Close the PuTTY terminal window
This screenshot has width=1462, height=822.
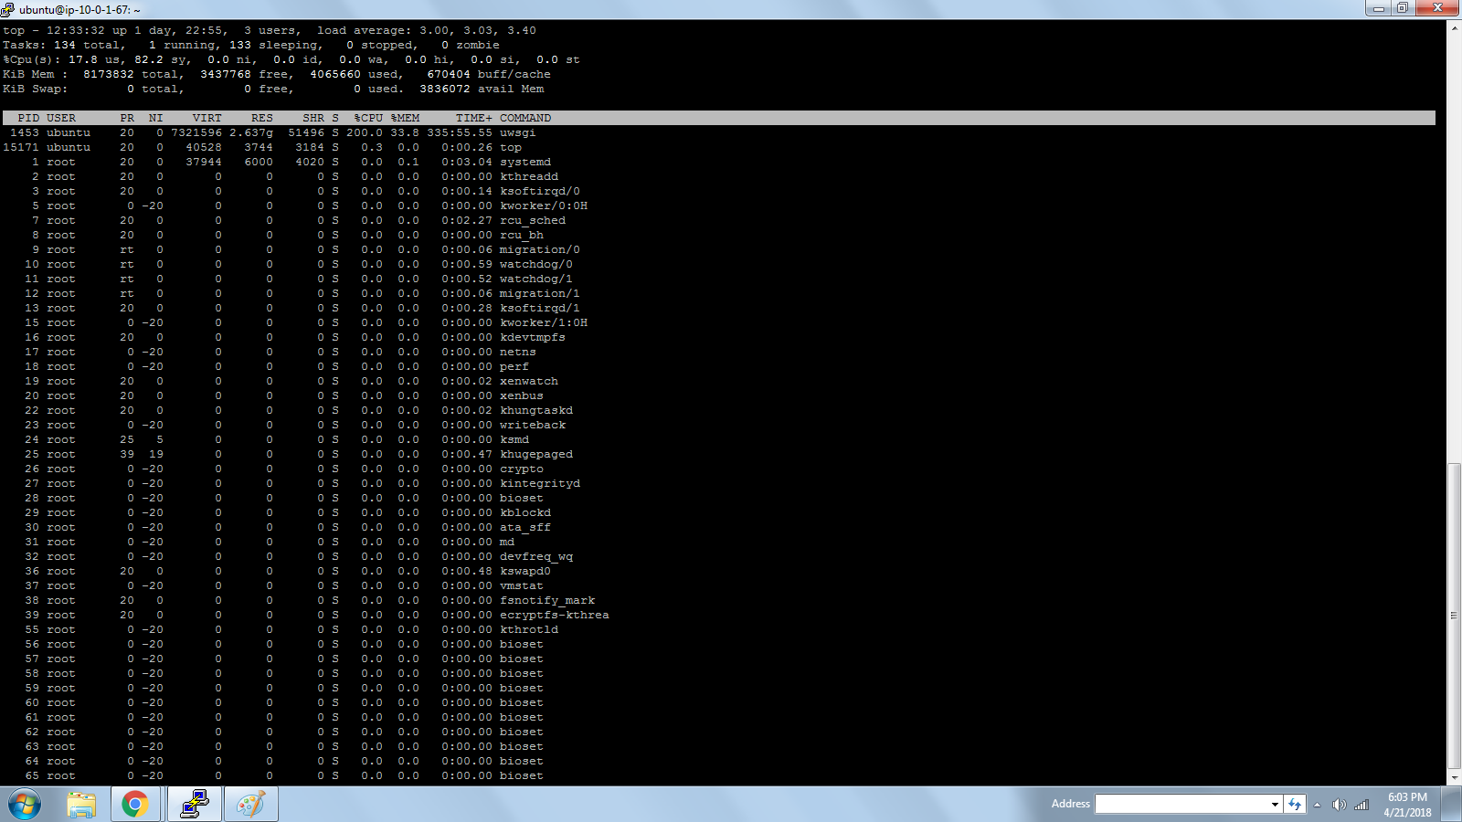1437,8
